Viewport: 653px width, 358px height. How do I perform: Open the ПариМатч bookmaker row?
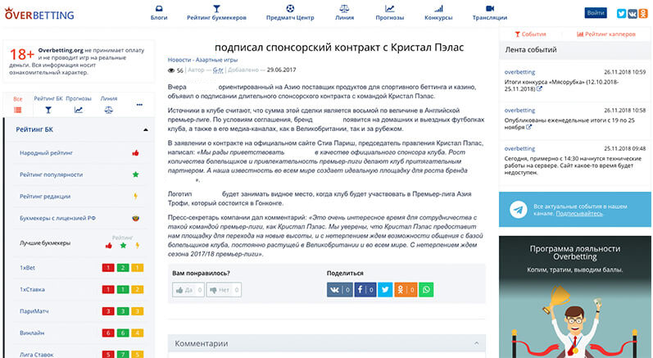click(x=34, y=311)
